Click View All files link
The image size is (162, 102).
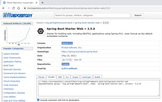[78, 60]
